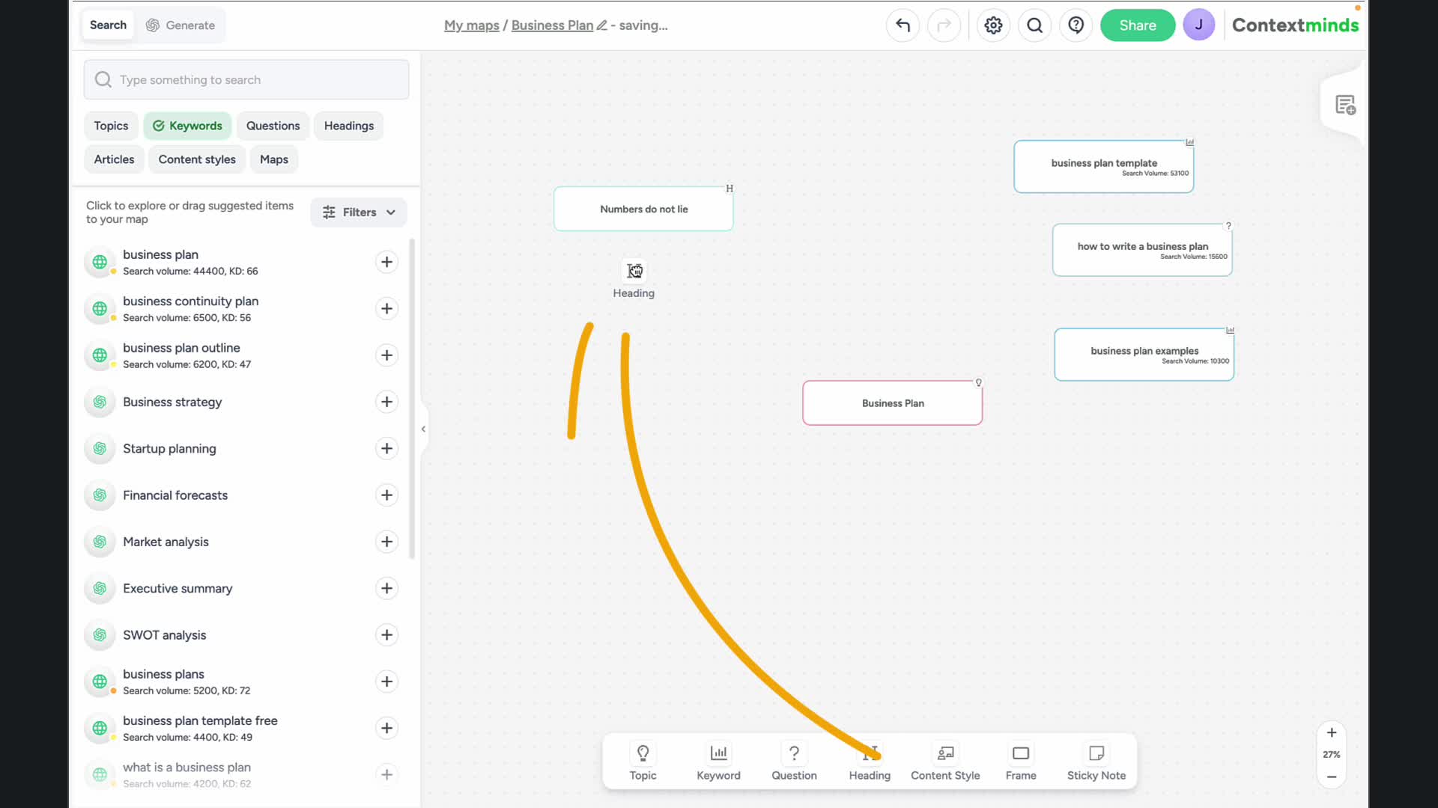The height and width of the screenshot is (808, 1438).
Task: Toggle the Content styles filter chip
Action: click(x=197, y=159)
